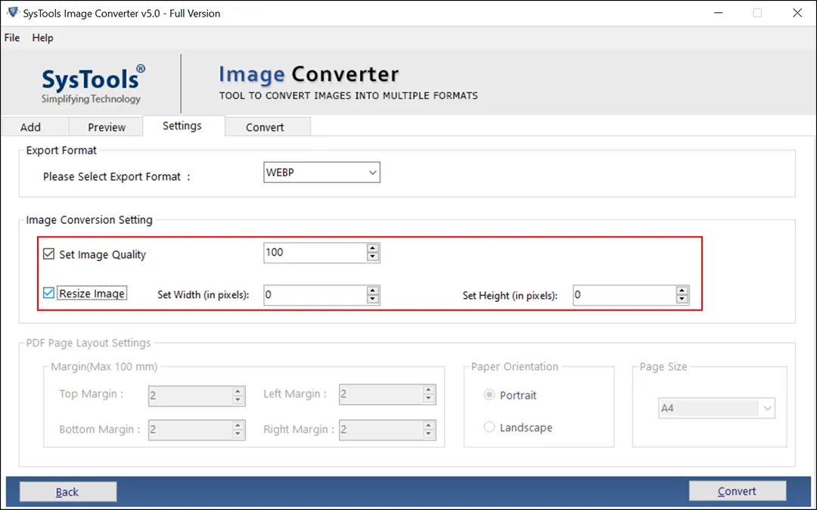Click the Top Margin field

click(190, 396)
